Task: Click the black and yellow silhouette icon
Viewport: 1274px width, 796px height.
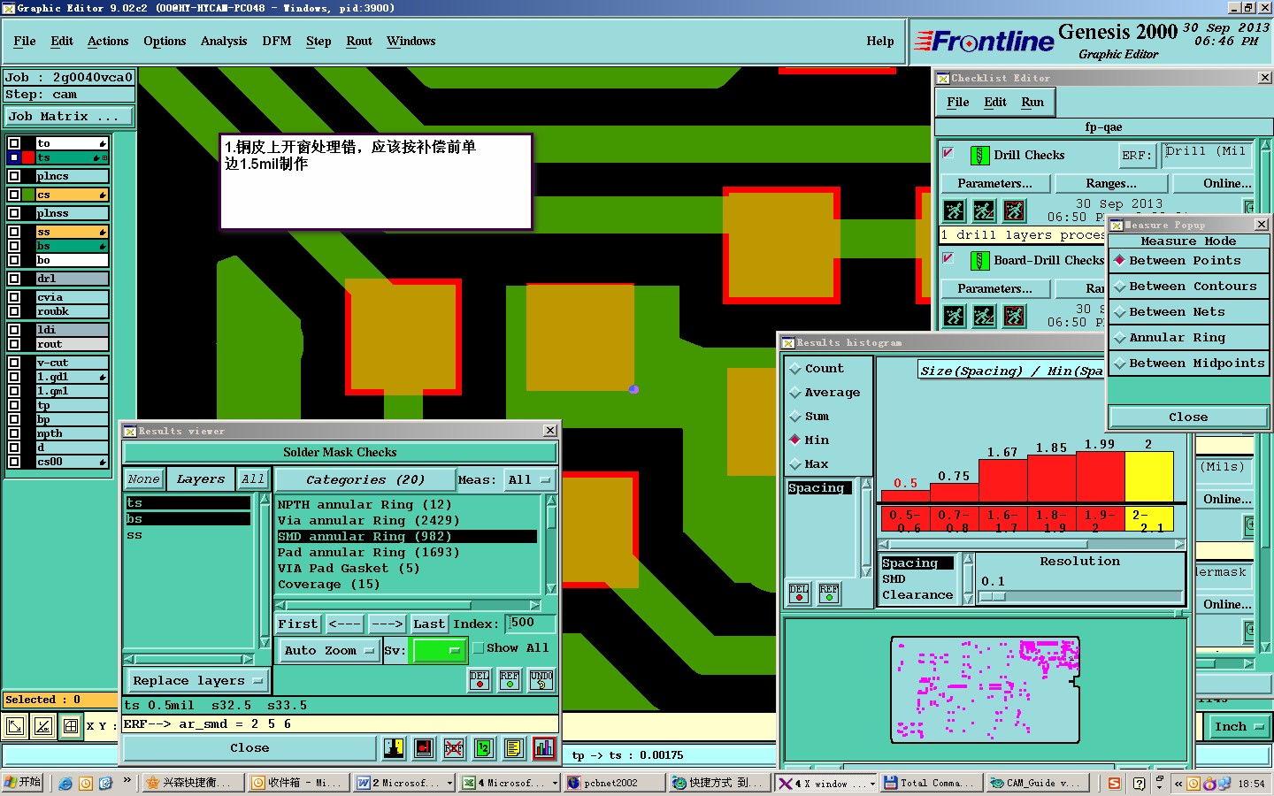Action: point(394,748)
